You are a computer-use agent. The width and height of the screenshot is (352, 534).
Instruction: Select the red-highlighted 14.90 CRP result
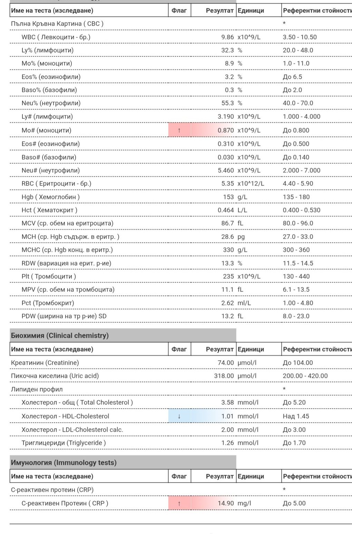[226, 503]
